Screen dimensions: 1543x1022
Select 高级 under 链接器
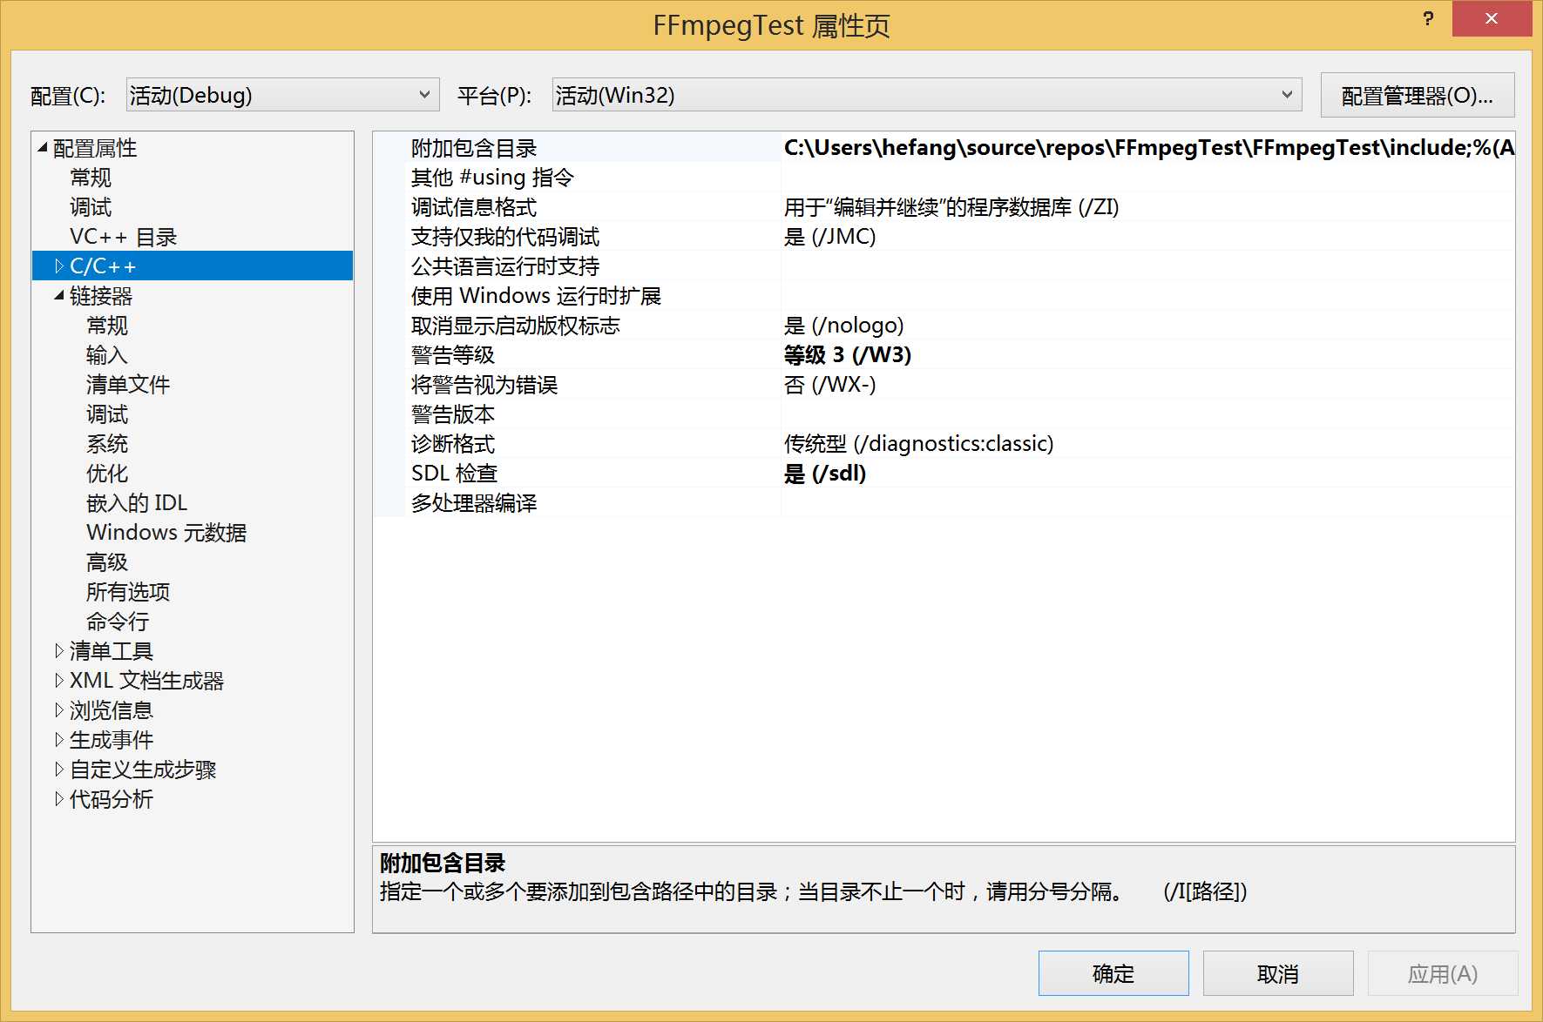pos(107,562)
